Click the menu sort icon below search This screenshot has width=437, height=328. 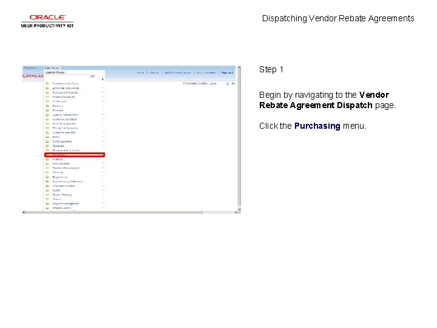point(103,80)
